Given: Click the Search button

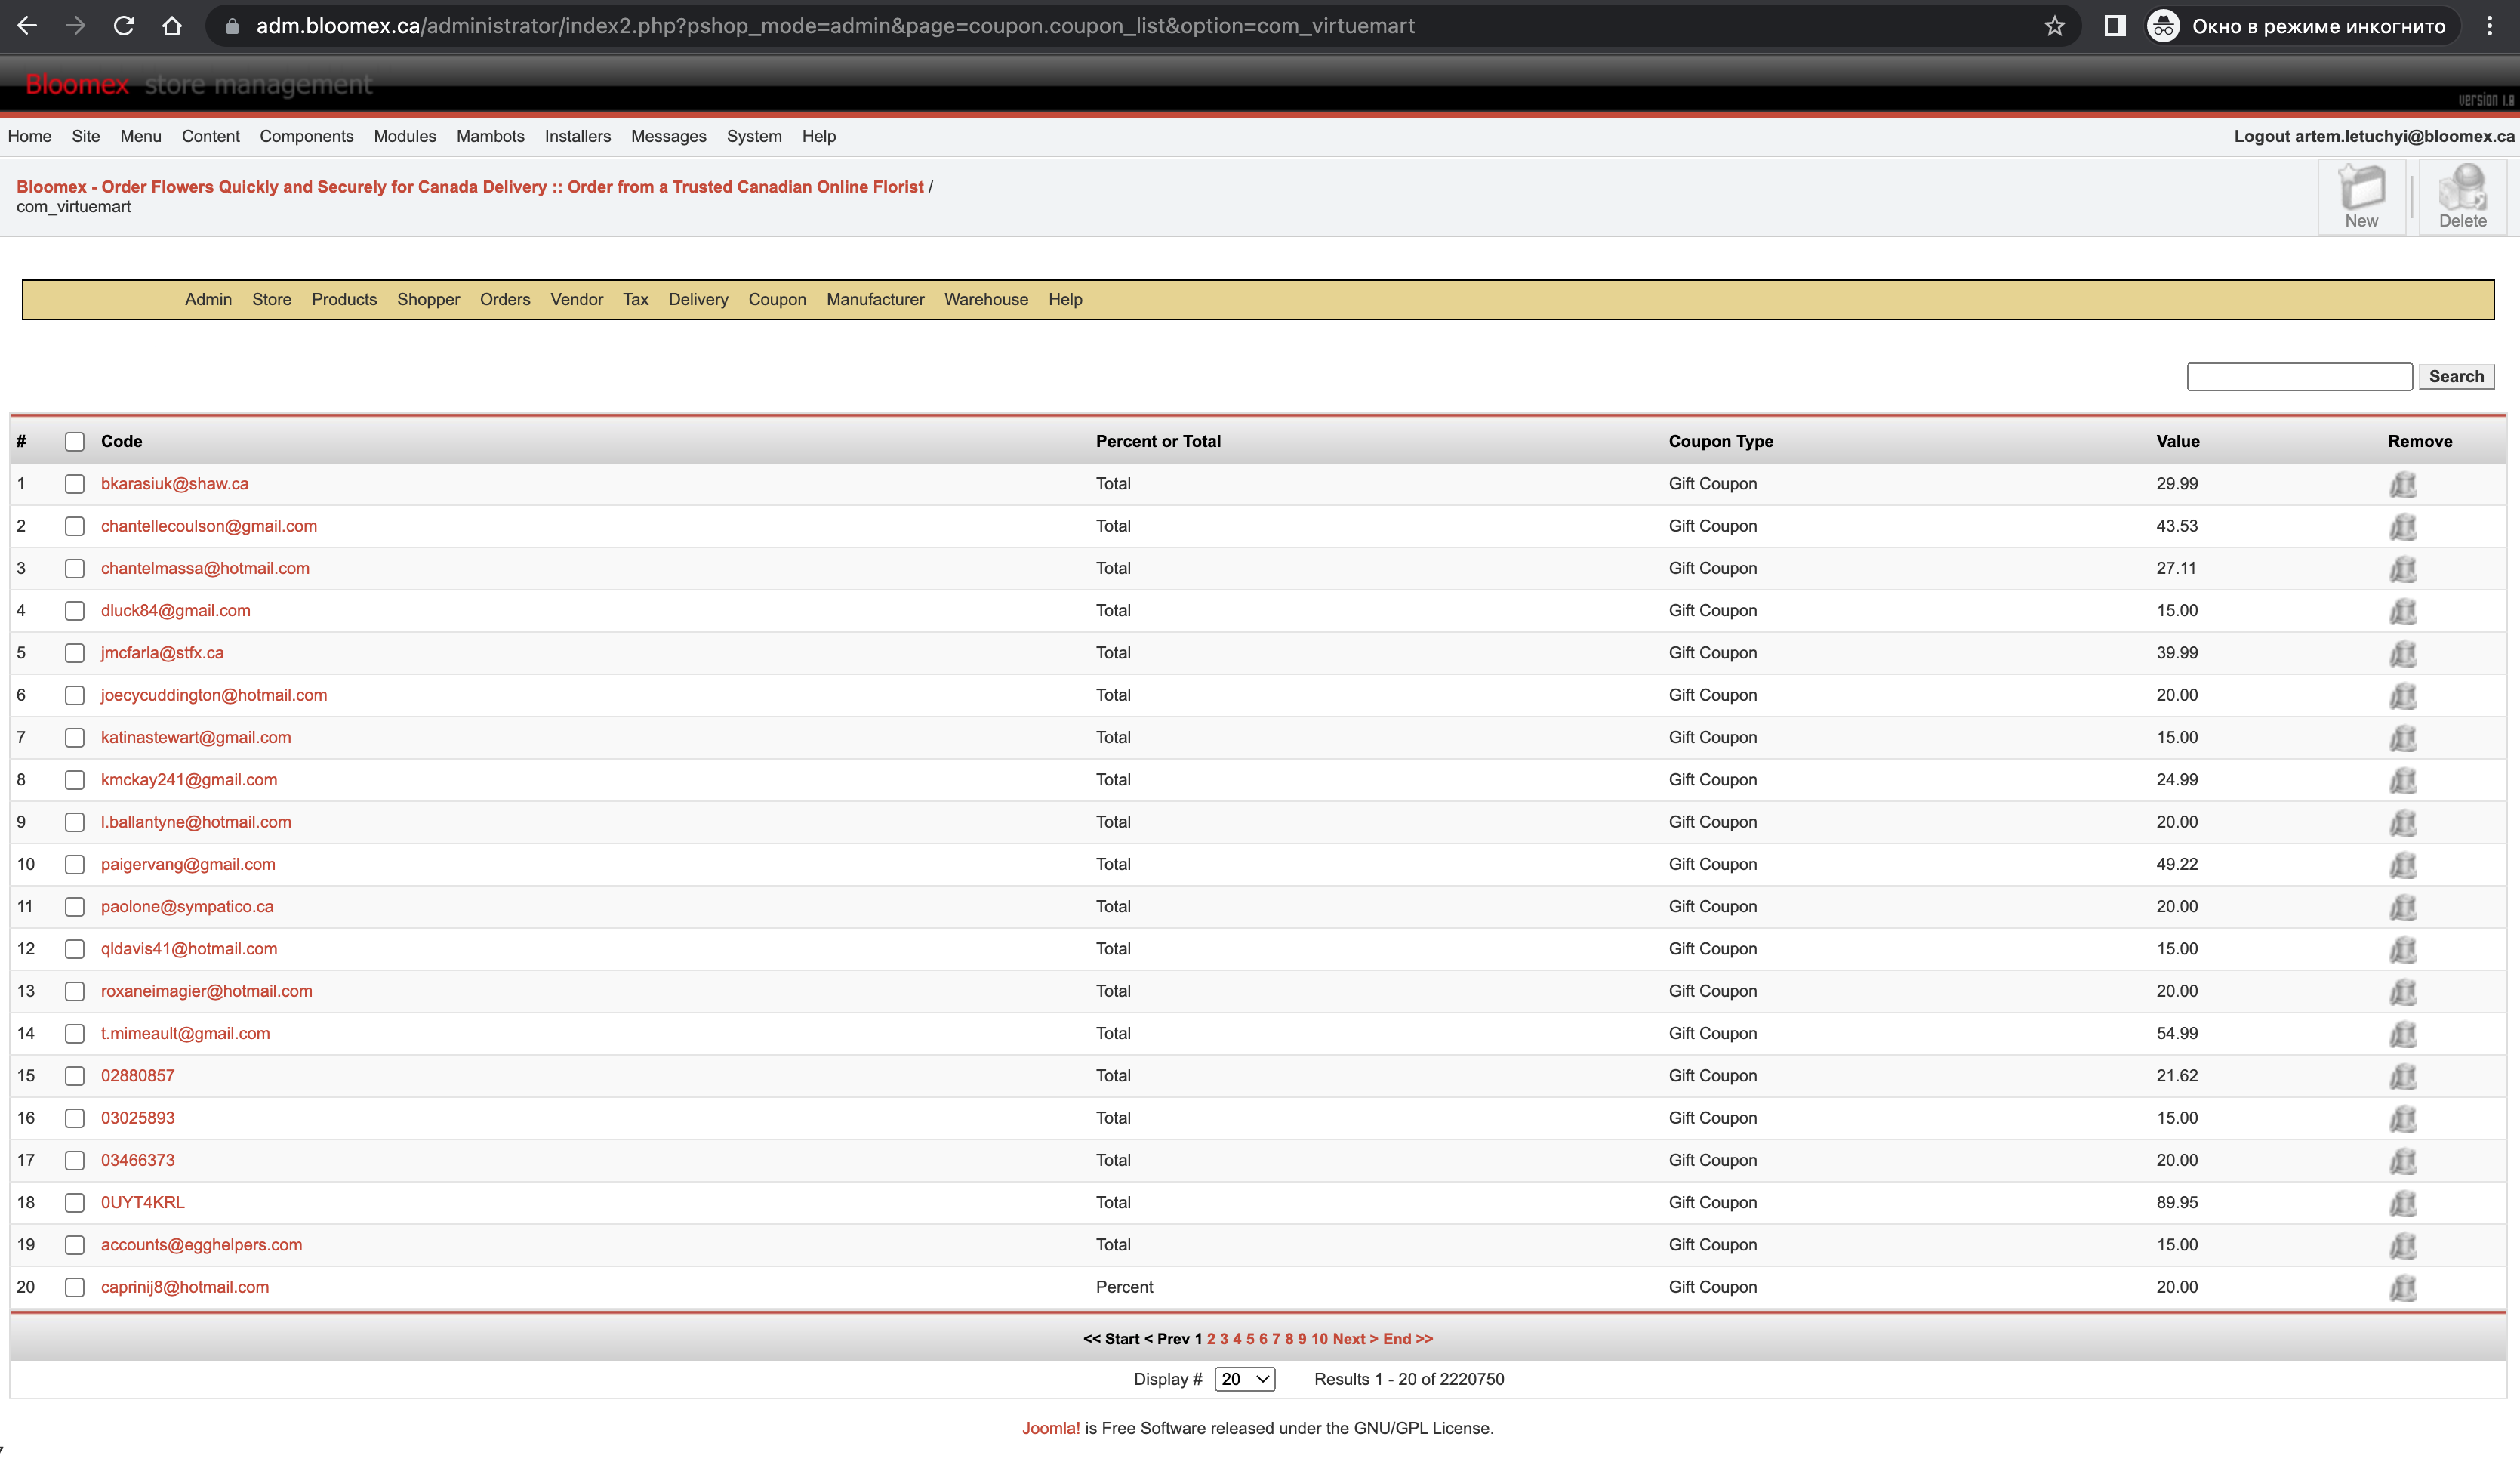Looking at the screenshot, I should coord(2456,377).
